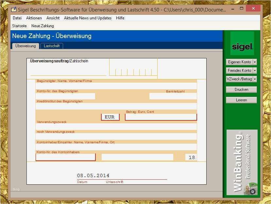Expand the Eigenes Konto dropdown arrow
271x204 pixels.
click(255, 62)
